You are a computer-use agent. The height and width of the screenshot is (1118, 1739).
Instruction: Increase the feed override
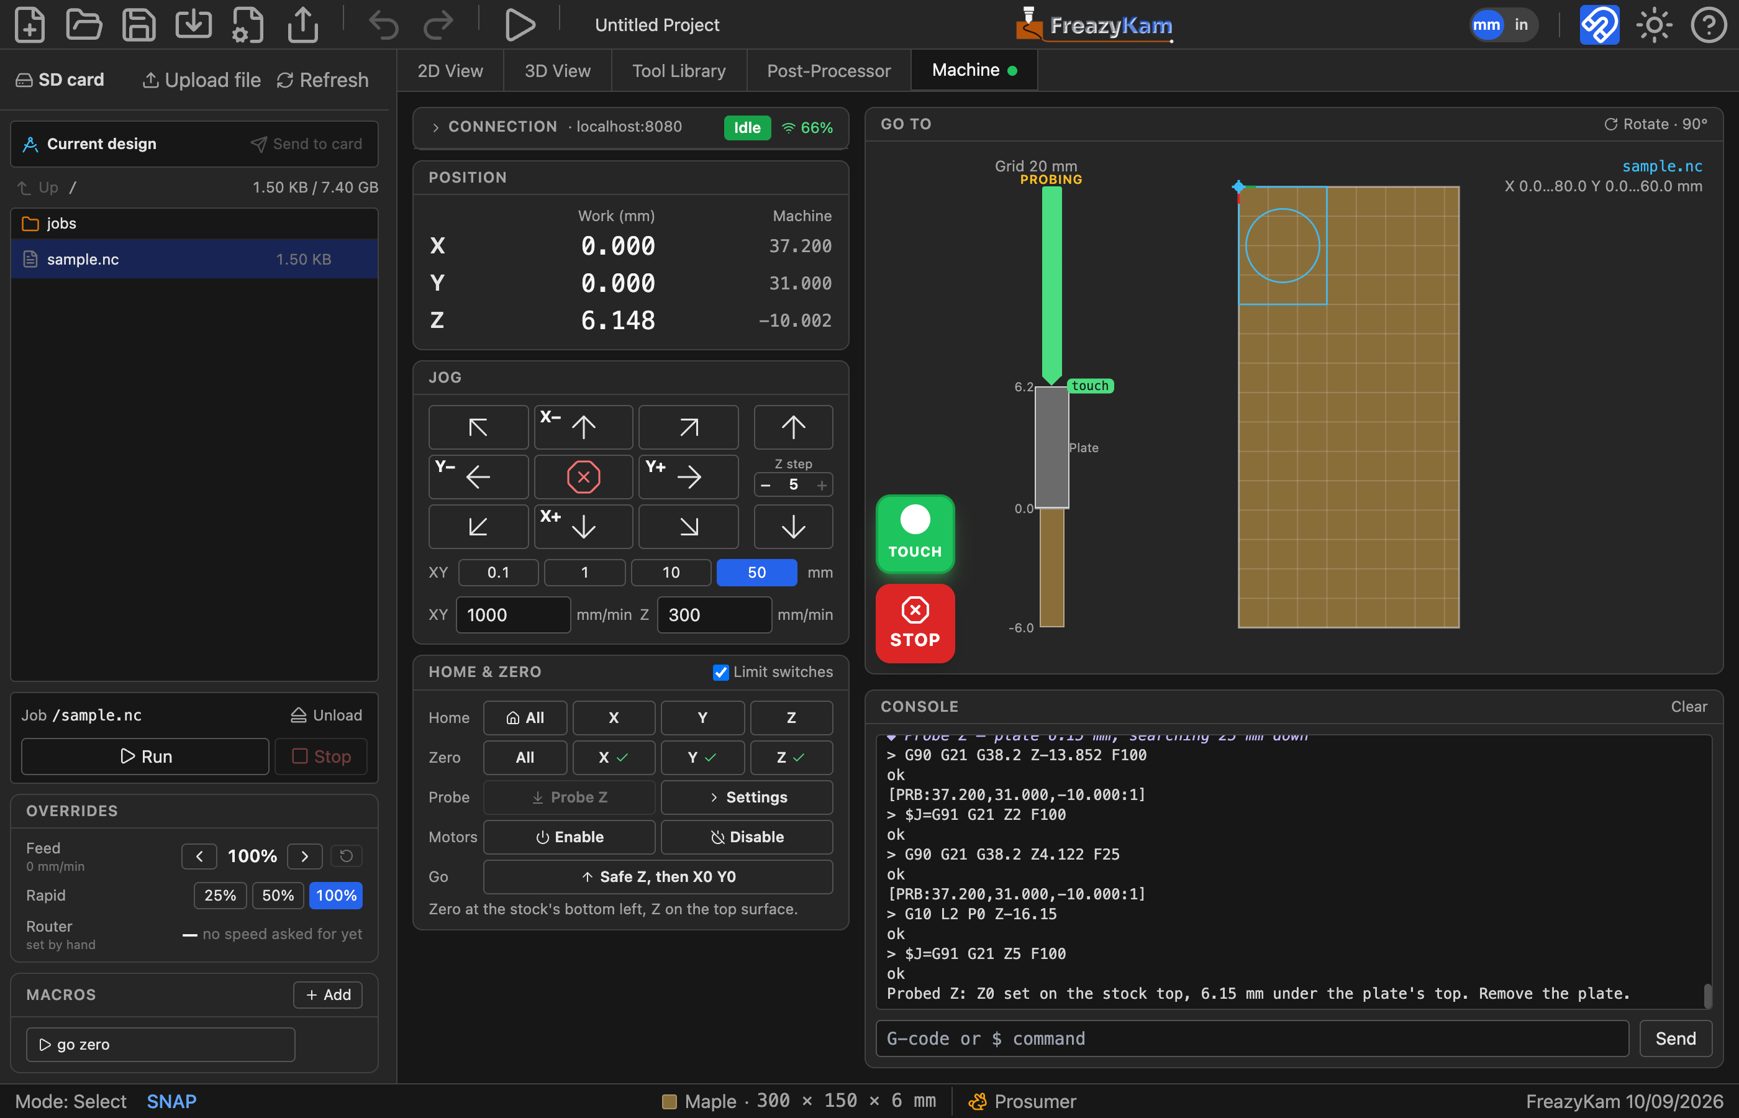point(305,856)
